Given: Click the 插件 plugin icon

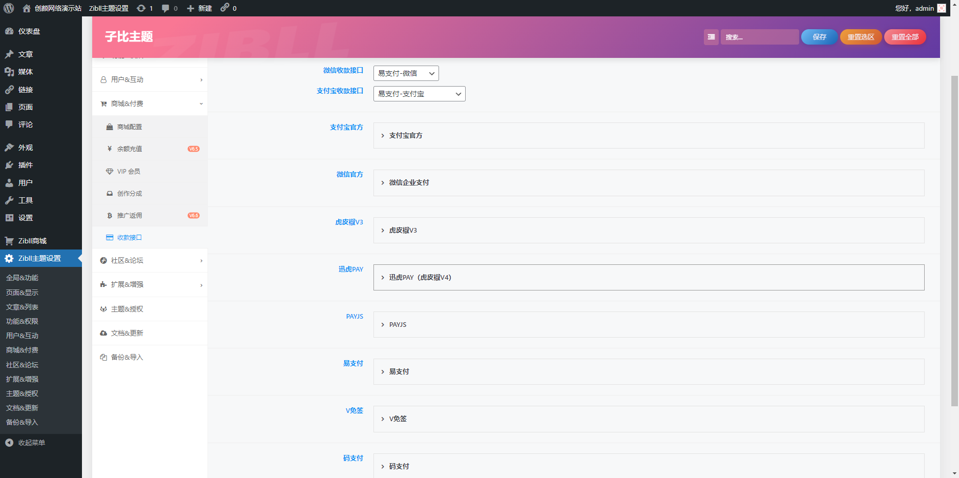Looking at the screenshot, I should click(9, 165).
